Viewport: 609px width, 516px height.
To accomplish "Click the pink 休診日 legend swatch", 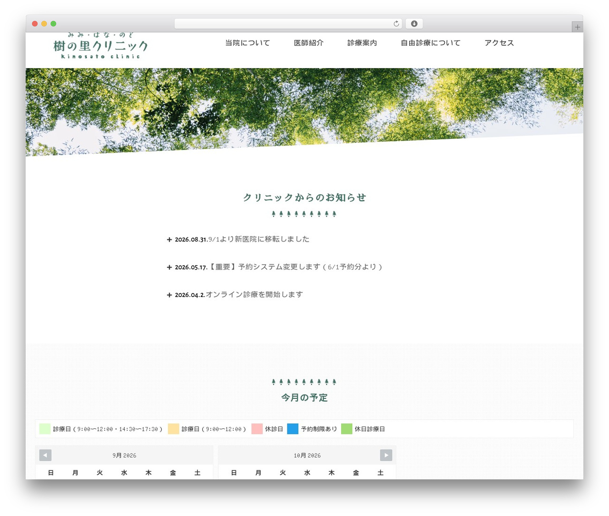I will coord(257,428).
